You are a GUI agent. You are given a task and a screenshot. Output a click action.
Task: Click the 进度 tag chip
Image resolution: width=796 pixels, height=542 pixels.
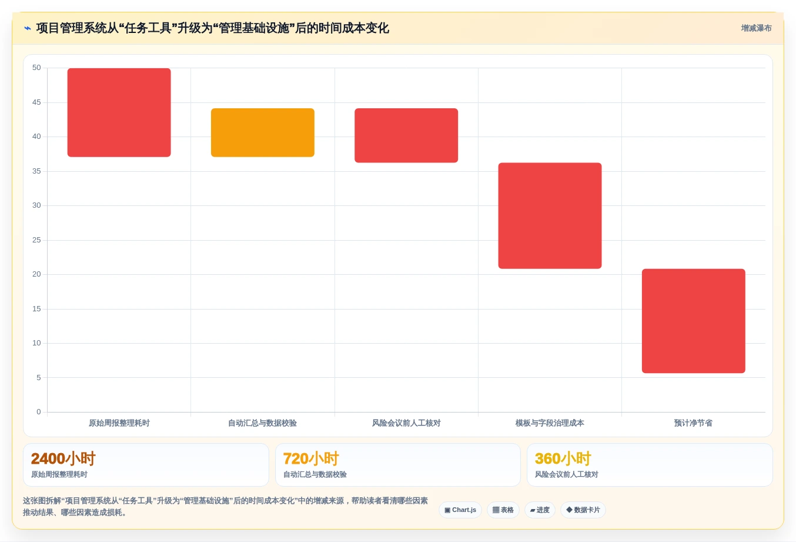540,510
